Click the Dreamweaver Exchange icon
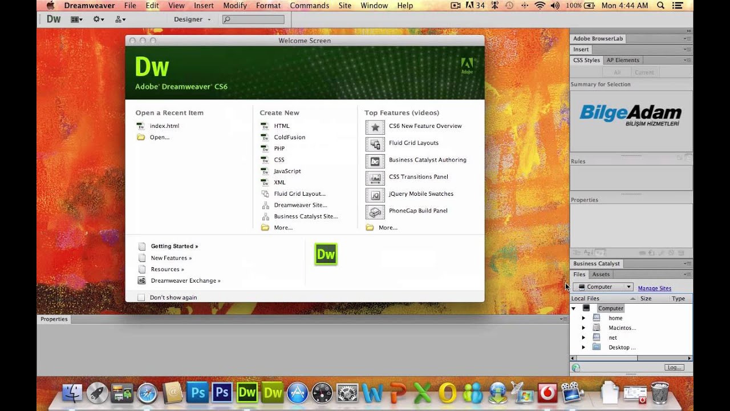Image resolution: width=730 pixels, height=411 pixels. (x=141, y=281)
